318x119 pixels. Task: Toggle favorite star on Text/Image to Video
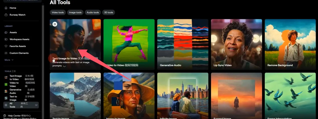click(55, 24)
